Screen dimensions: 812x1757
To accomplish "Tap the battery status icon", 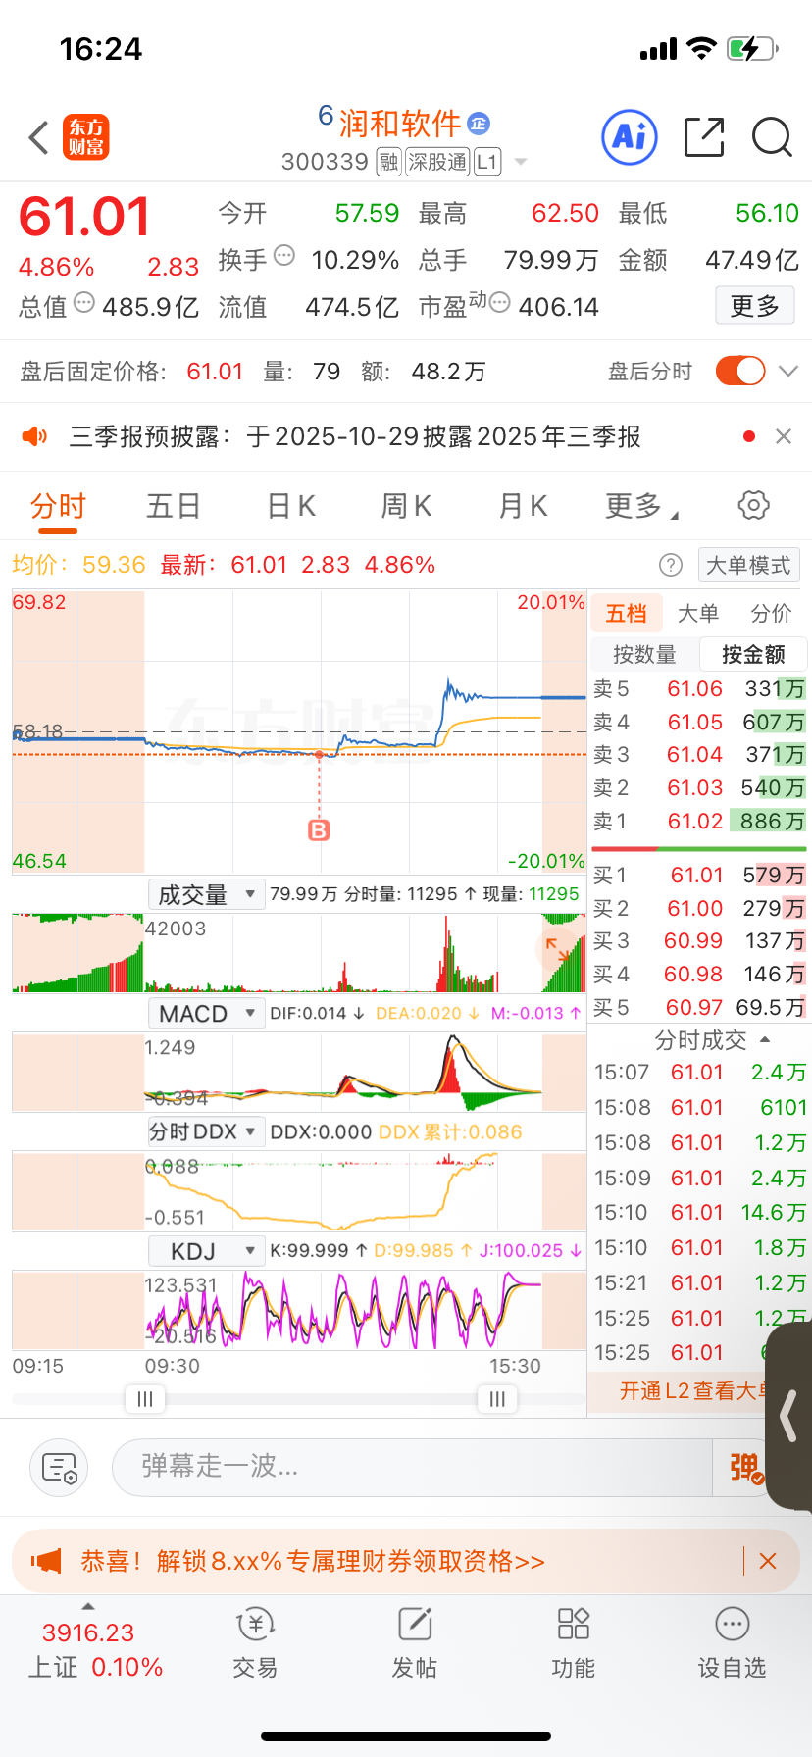I will pos(753,48).
